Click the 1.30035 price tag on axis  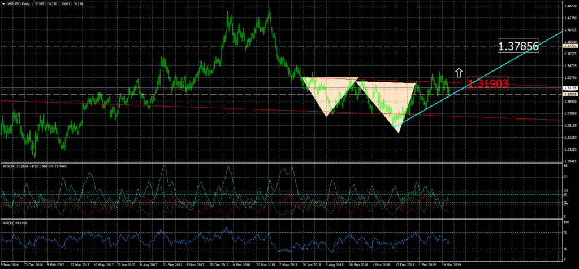(x=570, y=94)
